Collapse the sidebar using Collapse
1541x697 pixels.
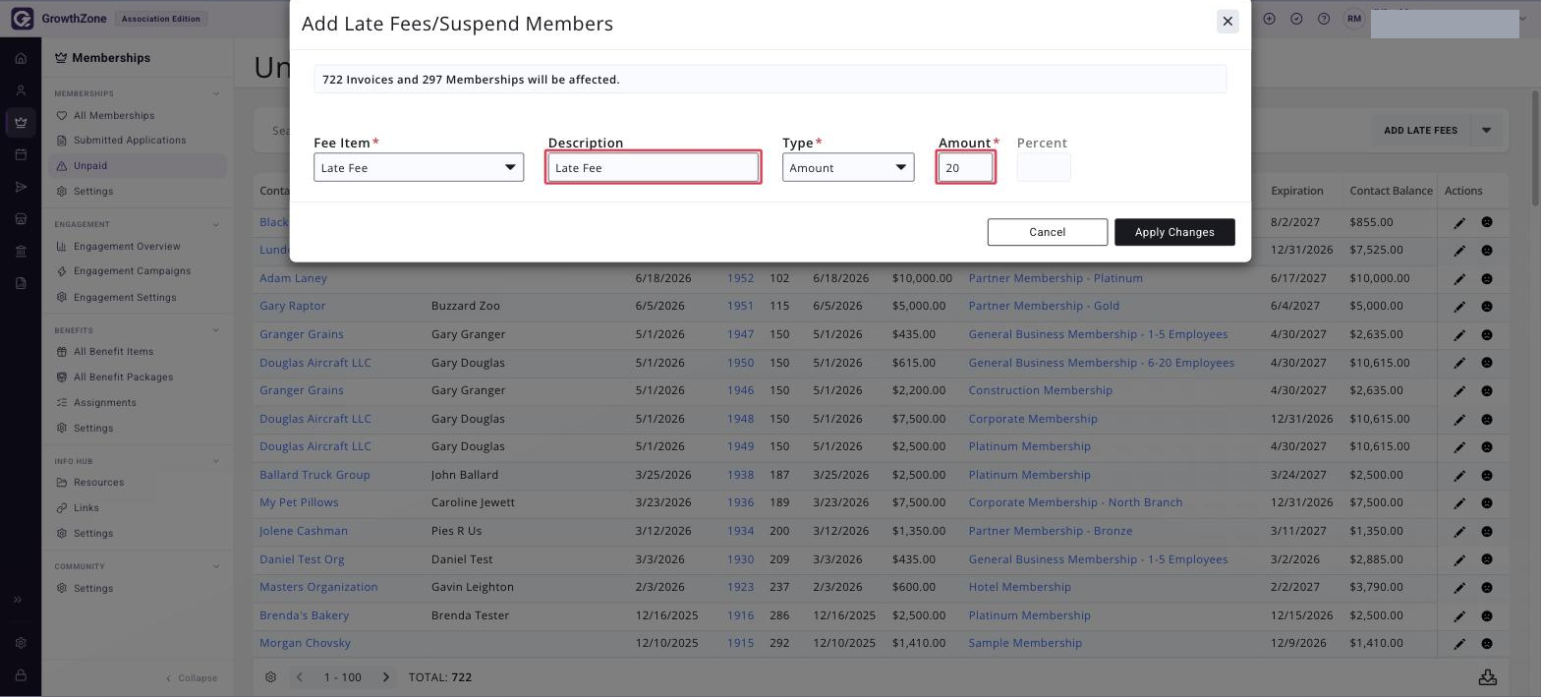pos(192,678)
